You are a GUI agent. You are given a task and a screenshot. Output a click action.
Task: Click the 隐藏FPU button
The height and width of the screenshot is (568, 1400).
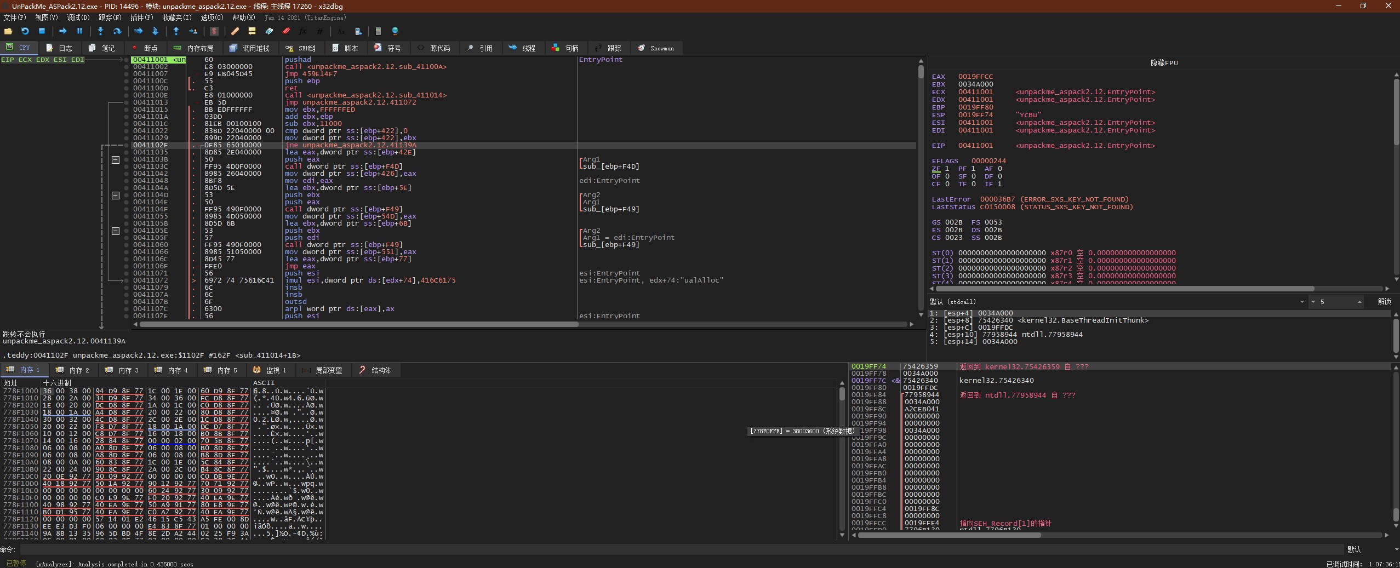pyautogui.click(x=1163, y=63)
